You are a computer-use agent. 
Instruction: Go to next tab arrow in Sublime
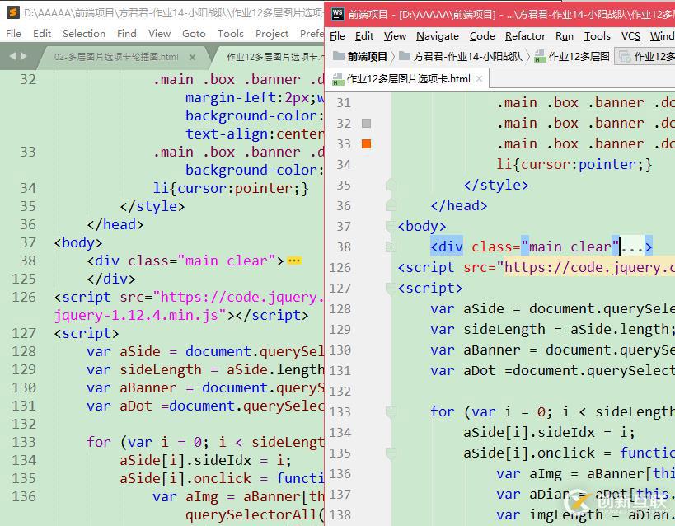(23, 56)
